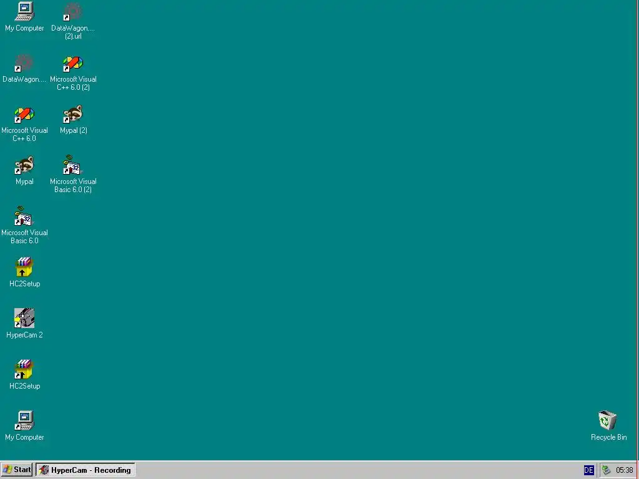
Task: Open the DE keyboard language indicator
Action: 588,470
